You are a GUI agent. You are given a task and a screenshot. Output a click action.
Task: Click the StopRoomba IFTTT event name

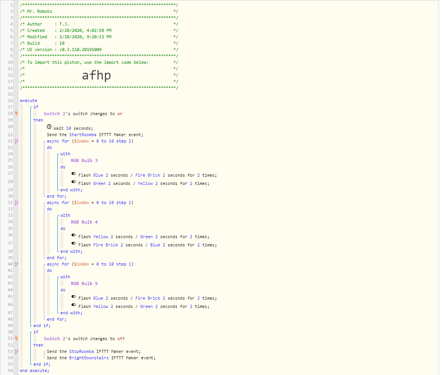[x=81, y=352]
